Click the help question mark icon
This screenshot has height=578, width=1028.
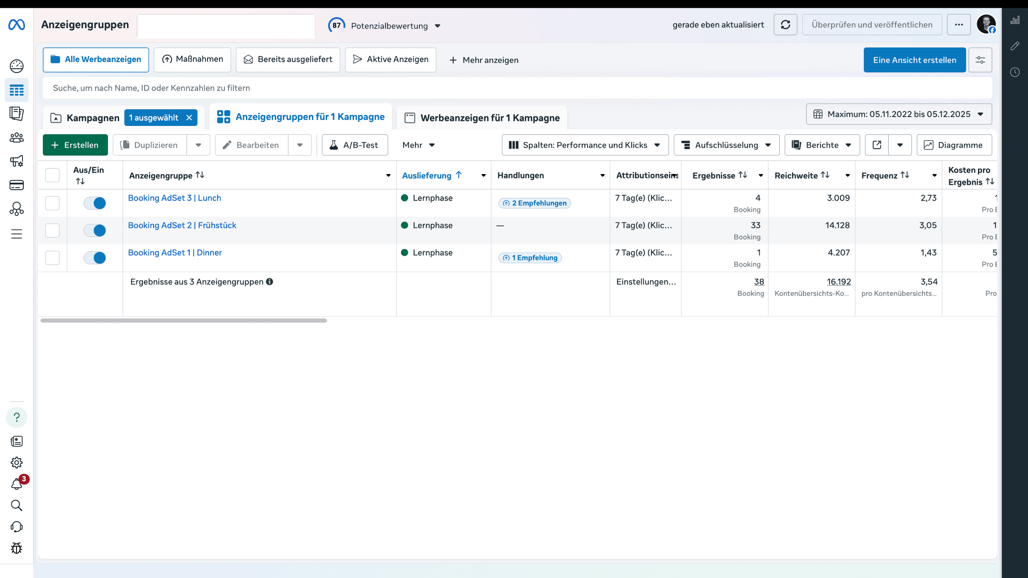tap(16, 417)
